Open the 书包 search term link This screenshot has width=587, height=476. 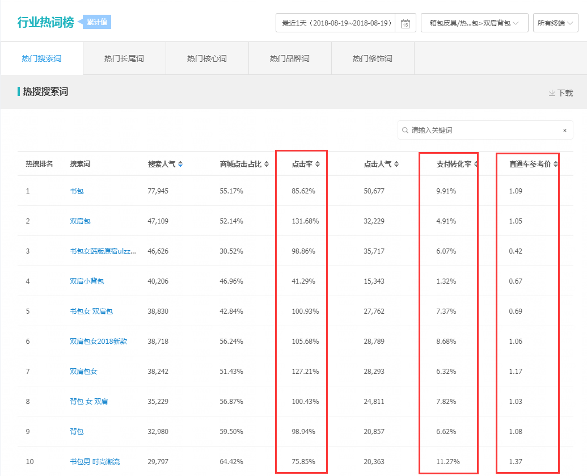77,191
